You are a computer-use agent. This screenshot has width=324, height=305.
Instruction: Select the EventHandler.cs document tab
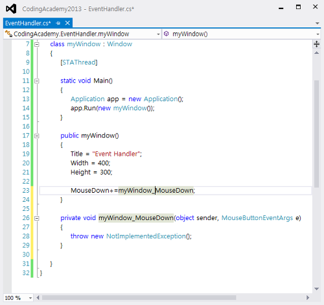28,23
